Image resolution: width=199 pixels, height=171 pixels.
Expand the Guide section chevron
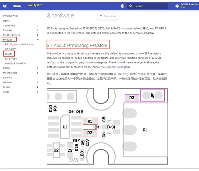(38, 92)
